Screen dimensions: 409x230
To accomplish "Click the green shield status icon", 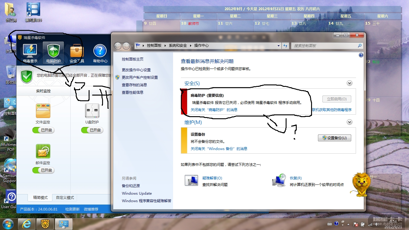I will coord(27,77).
